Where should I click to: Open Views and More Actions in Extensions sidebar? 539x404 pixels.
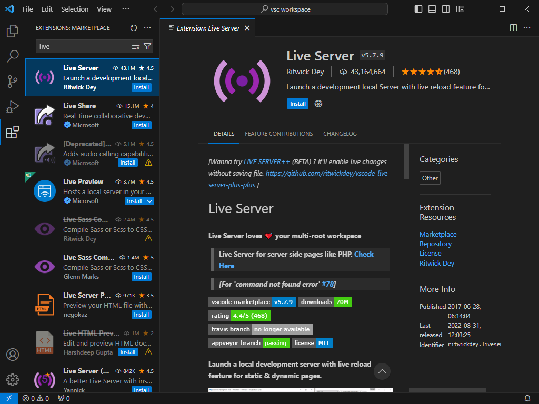(147, 28)
